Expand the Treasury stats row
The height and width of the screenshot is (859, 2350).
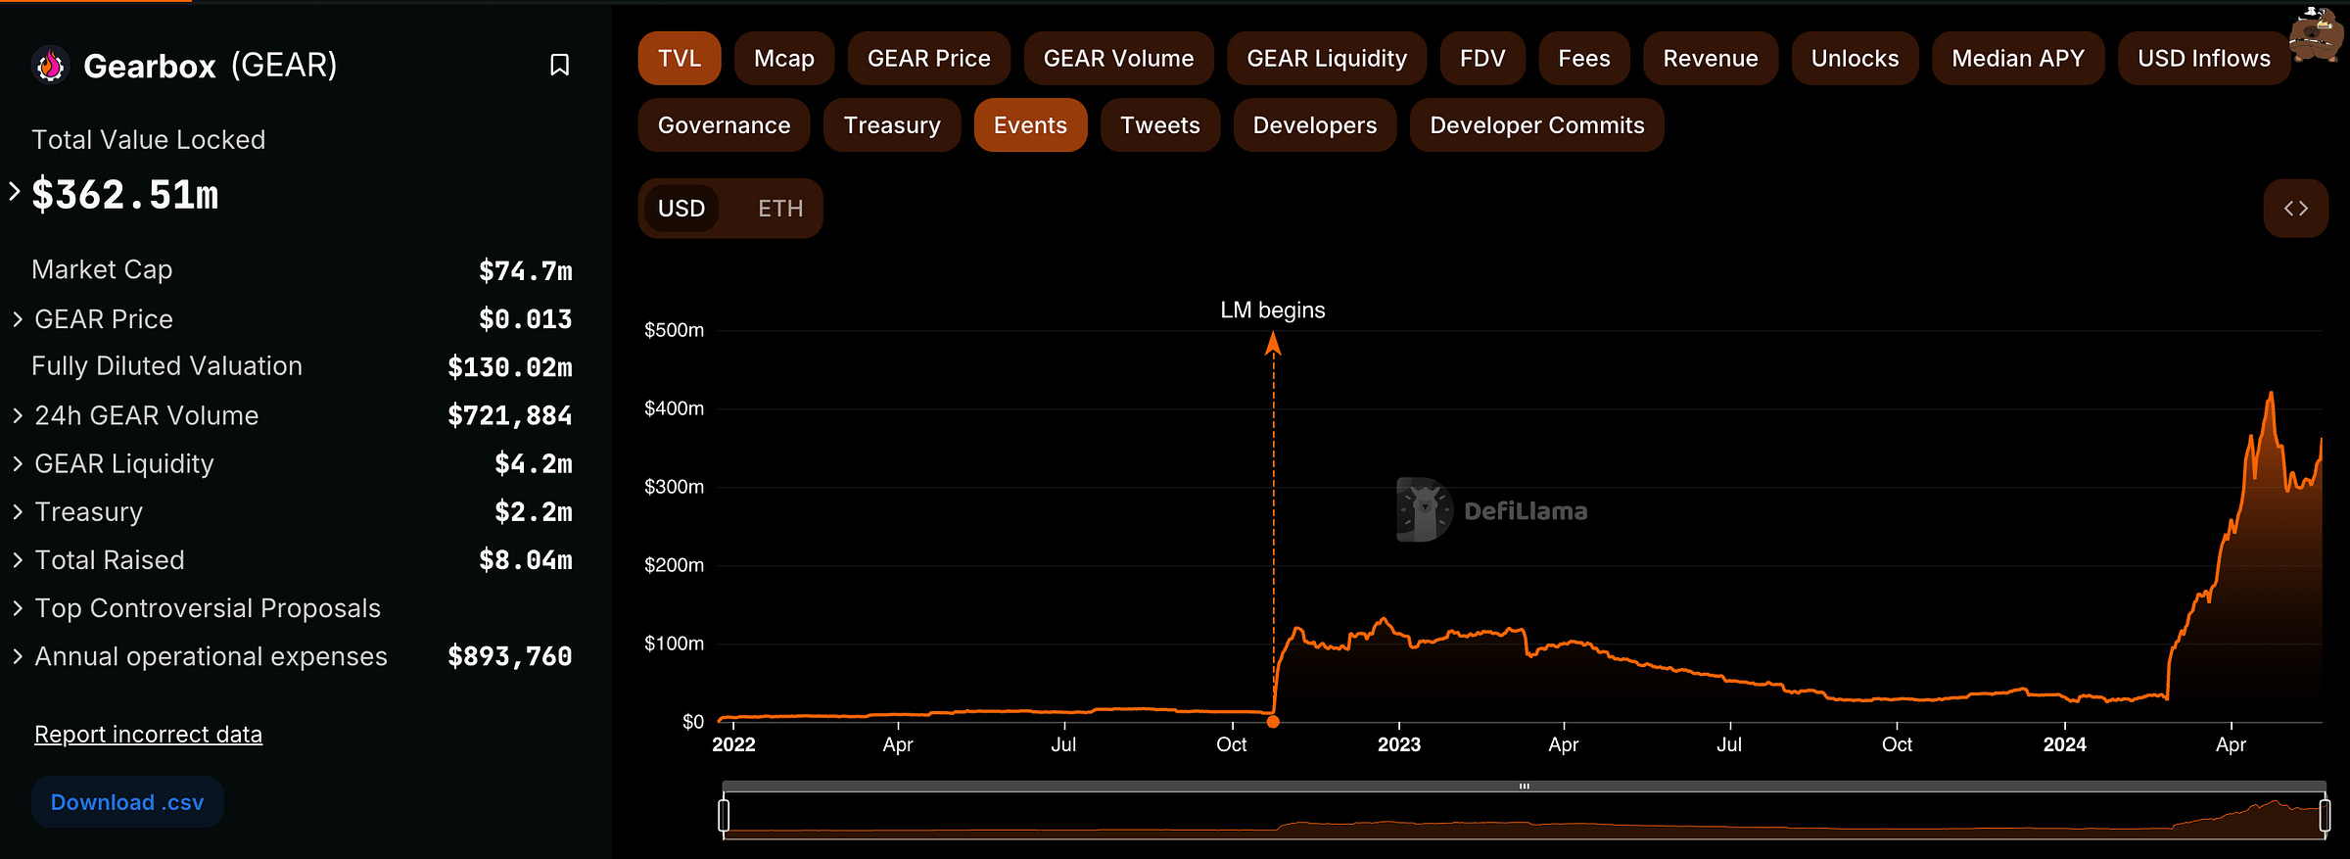[18, 511]
